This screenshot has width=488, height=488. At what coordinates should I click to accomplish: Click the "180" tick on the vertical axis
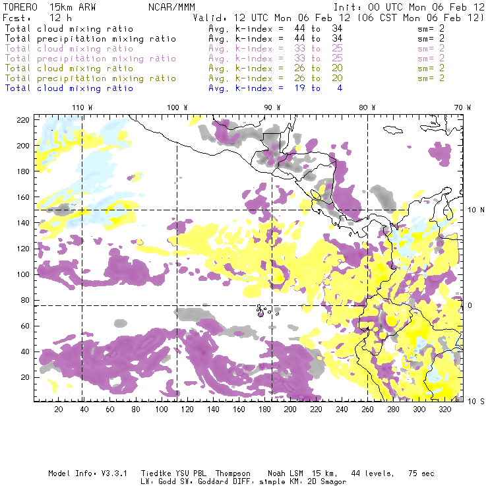pos(23,171)
